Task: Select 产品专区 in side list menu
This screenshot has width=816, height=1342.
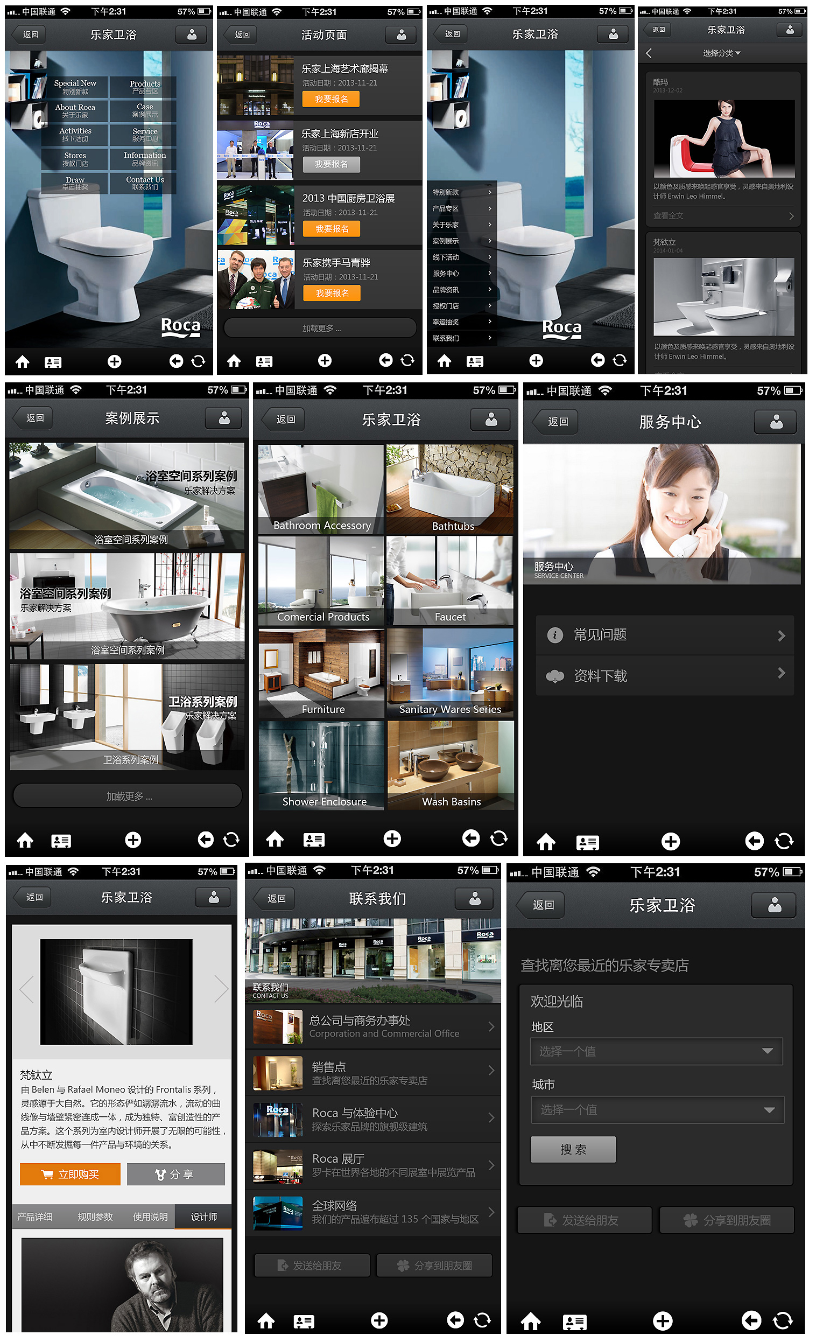Action: pyautogui.click(x=462, y=208)
